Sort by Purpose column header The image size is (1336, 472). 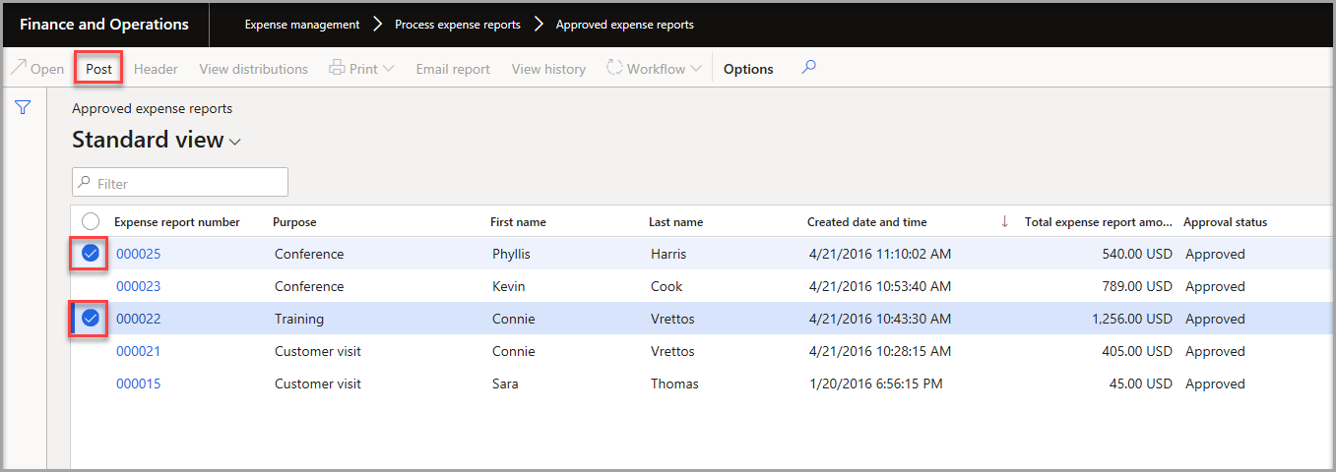(x=294, y=222)
